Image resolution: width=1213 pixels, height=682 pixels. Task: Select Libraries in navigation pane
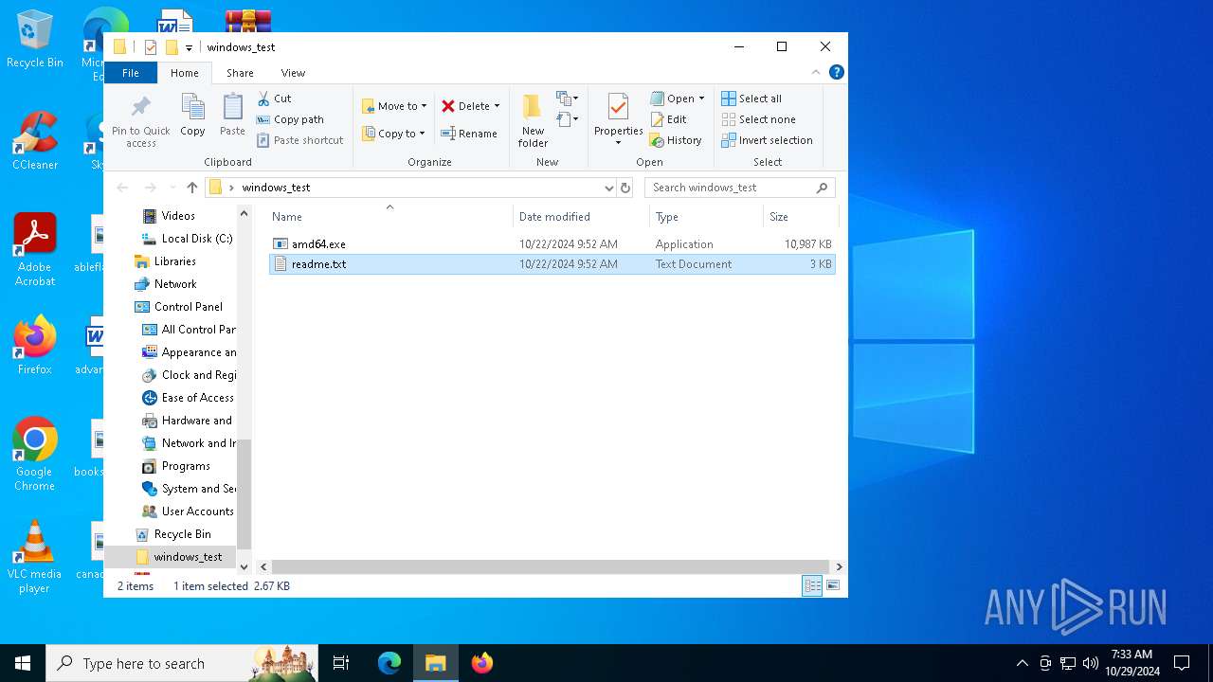click(x=166, y=261)
